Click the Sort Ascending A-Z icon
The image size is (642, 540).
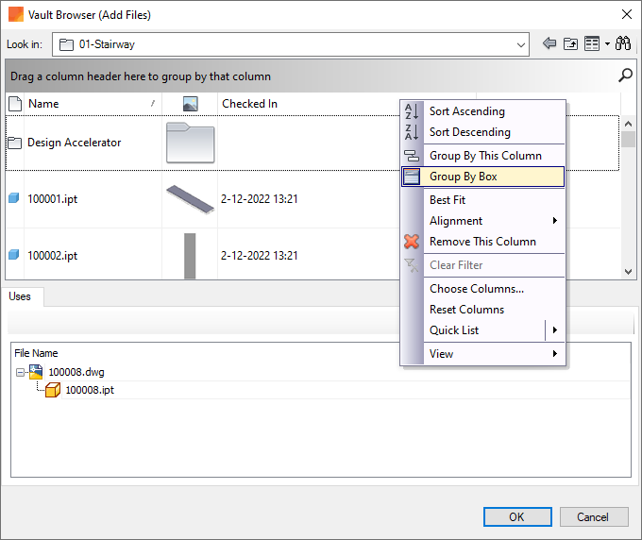coord(411,111)
